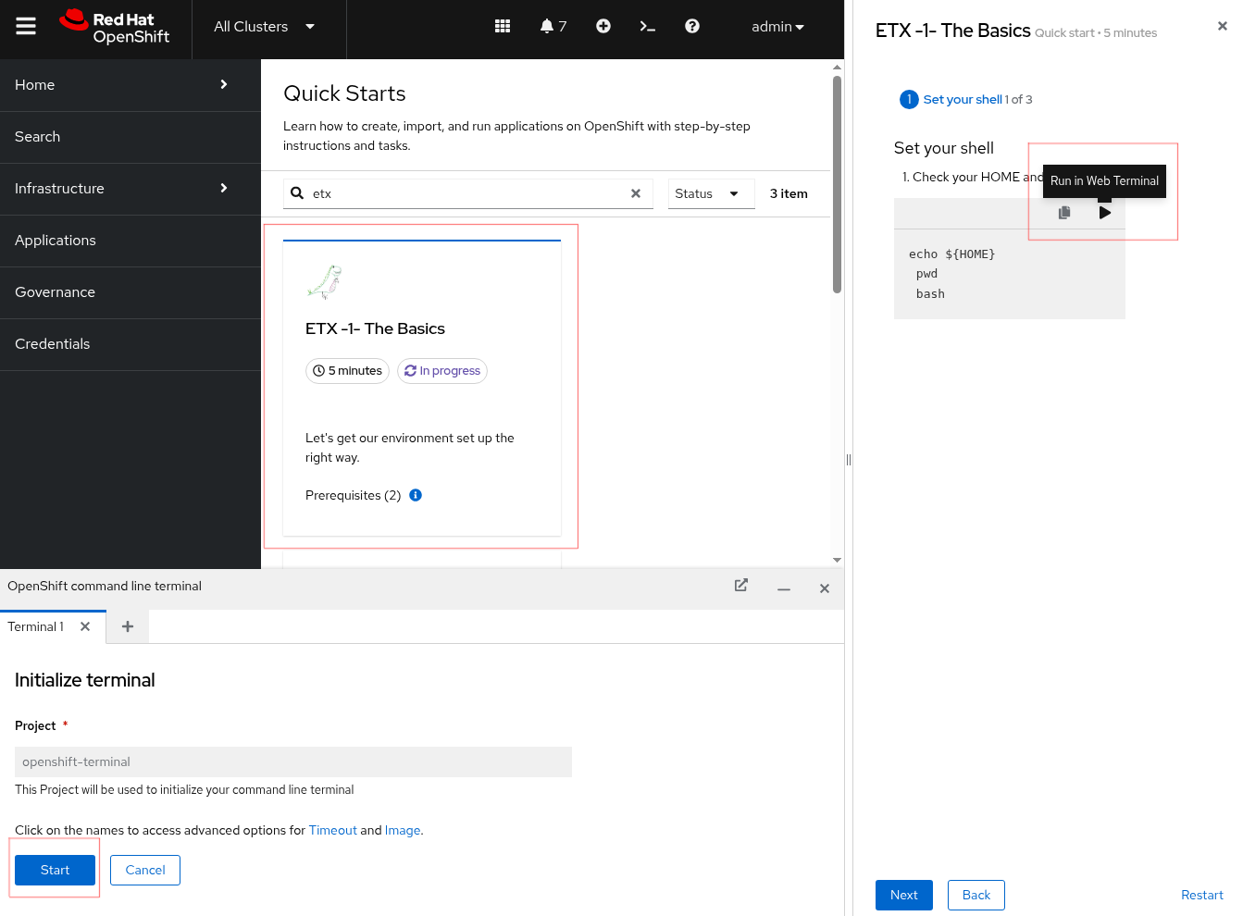The width and height of the screenshot is (1243, 916).
Task: Select the Governance navigation item
Action: pyautogui.click(x=56, y=292)
